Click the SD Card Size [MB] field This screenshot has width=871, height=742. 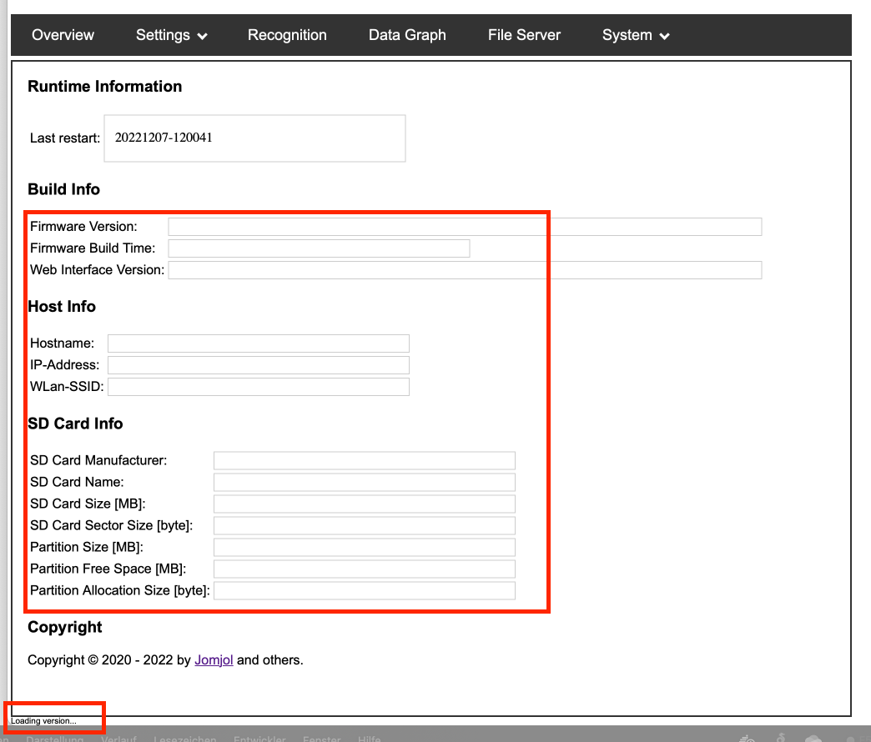click(365, 504)
